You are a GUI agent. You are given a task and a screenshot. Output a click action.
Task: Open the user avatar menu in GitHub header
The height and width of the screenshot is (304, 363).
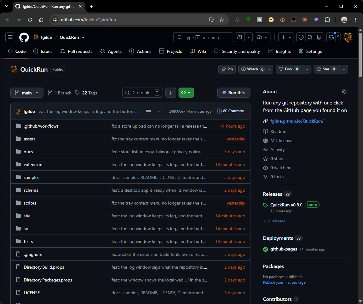point(348,37)
